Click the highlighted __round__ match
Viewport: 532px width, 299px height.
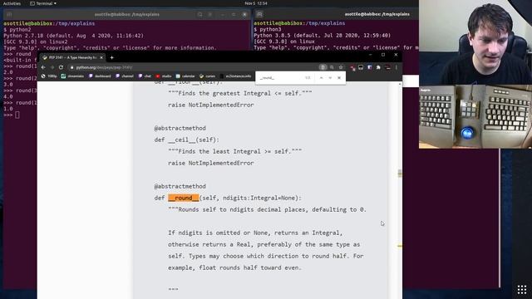tap(184, 198)
